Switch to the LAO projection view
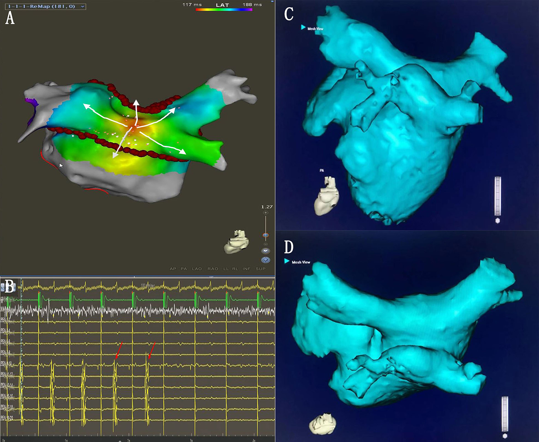 point(197,269)
